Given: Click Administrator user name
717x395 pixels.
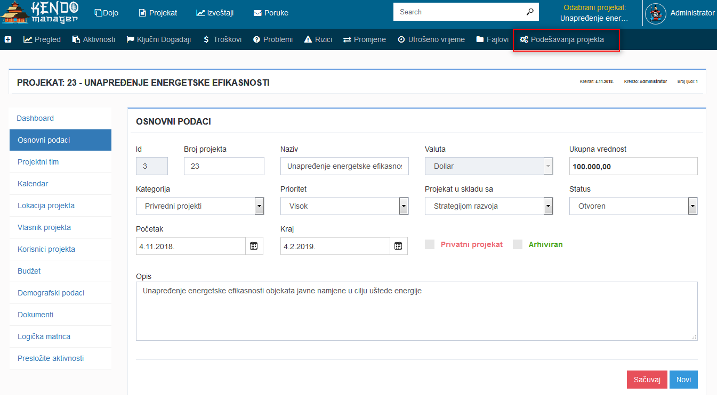Looking at the screenshot, I should (x=692, y=13).
